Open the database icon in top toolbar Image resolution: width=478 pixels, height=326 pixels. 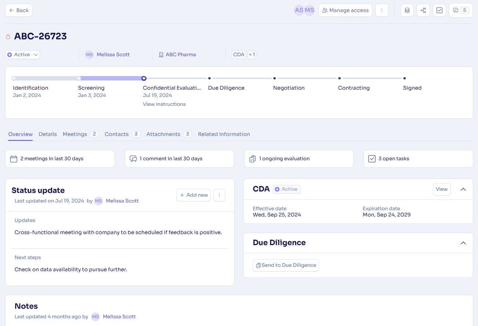point(407,10)
